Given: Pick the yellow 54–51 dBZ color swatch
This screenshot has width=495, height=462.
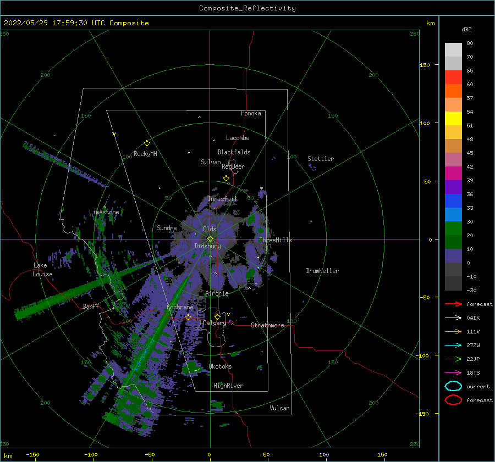Looking at the screenshot, I should [x=453, y=119].
